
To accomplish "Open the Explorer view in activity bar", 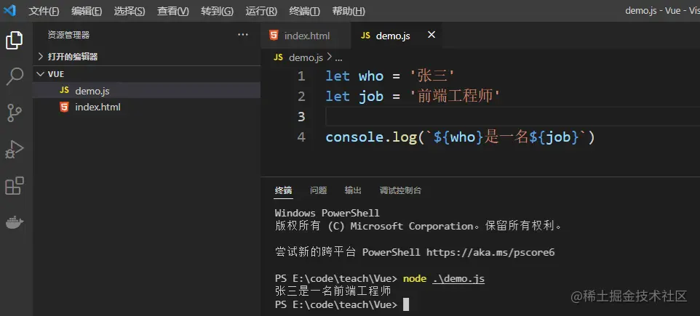I will pyautogui.click(x=15, y=40).
